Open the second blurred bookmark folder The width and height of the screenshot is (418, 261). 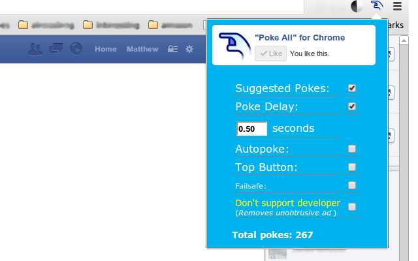111,25
